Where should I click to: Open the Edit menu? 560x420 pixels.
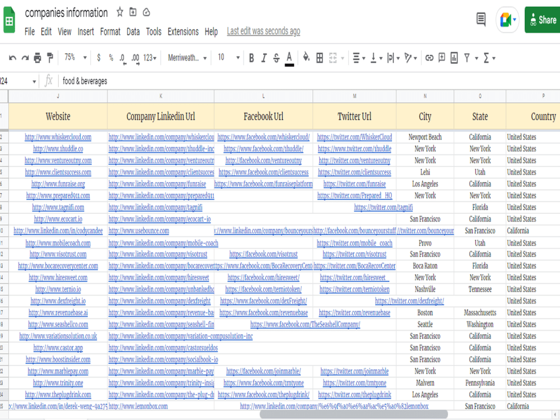[46, 32]
